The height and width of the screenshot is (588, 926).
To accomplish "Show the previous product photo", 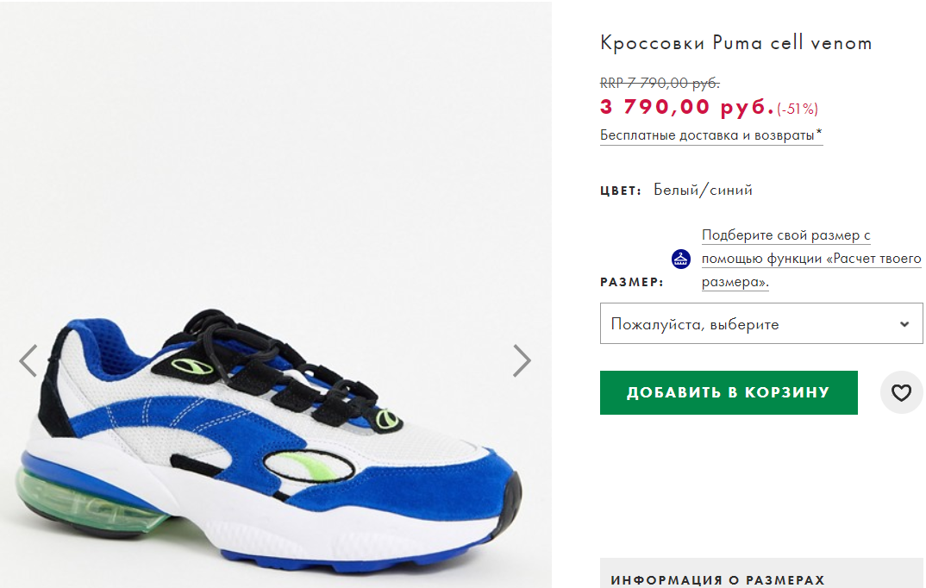I will (28, 360).
